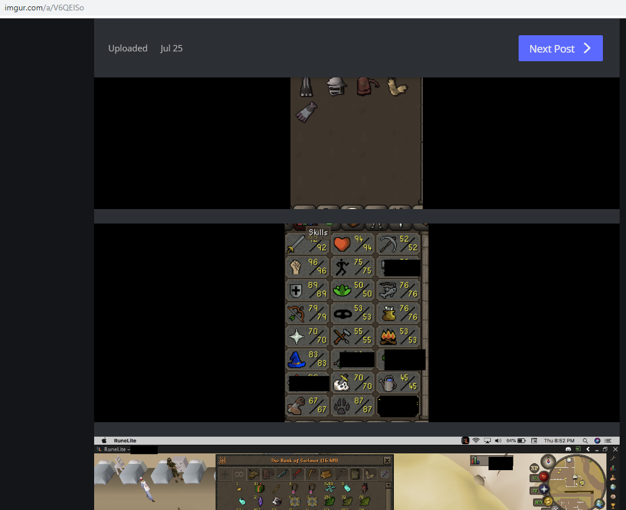Select the Defence skill at level 89

307,290
